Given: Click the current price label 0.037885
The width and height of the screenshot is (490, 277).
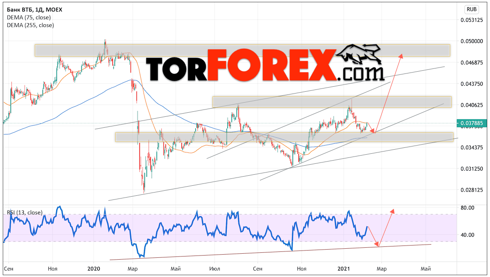Looking at the screenshot, I should [472, 123].
